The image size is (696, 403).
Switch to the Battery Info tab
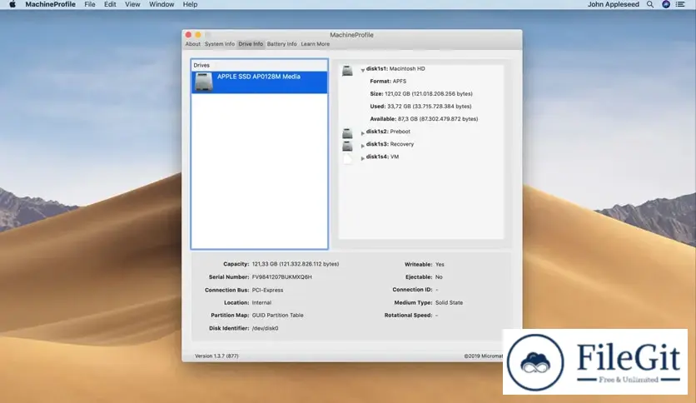pyautogui.click(x=282, y=44)
